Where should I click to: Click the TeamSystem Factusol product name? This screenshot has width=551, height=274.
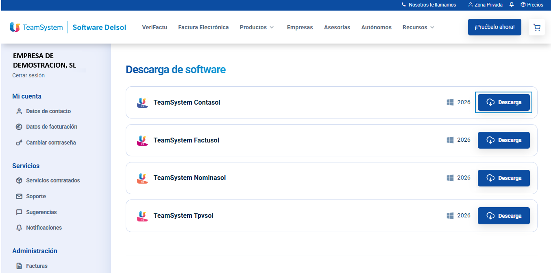(x=186, y=140)
